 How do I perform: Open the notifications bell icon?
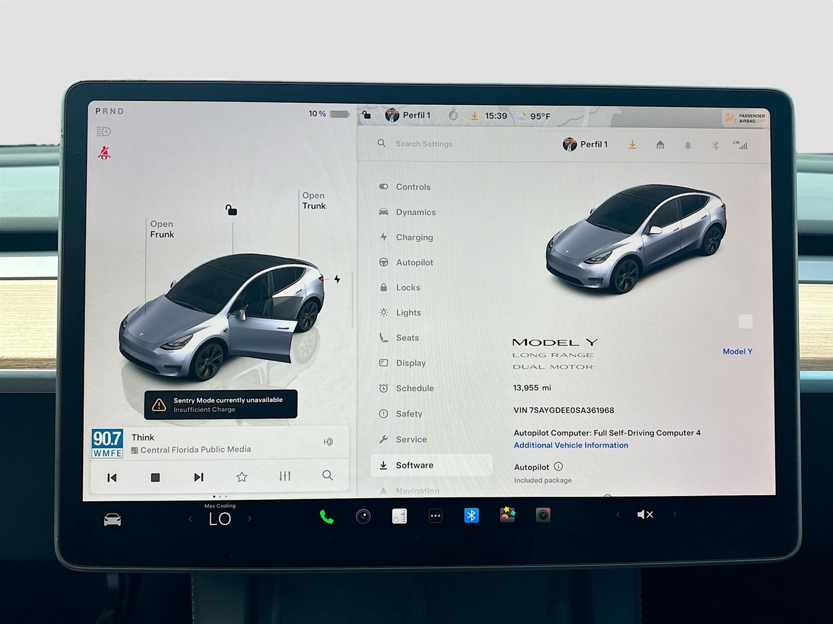688,146
